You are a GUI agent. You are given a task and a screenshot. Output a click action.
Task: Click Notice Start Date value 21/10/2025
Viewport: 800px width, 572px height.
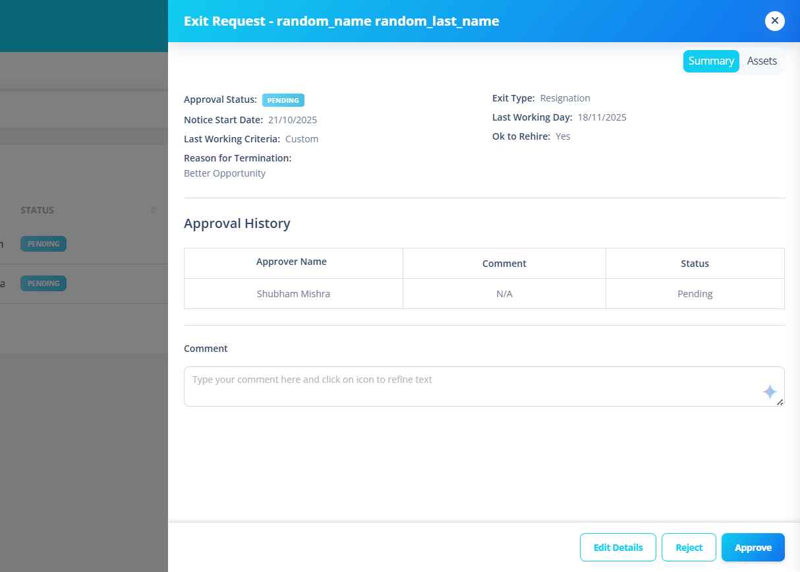tap(293, 120)
